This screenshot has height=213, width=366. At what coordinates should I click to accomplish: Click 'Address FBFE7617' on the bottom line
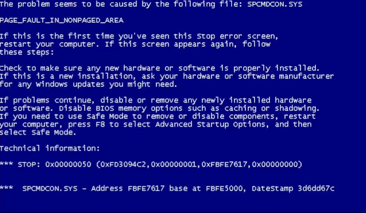[128, 188]
